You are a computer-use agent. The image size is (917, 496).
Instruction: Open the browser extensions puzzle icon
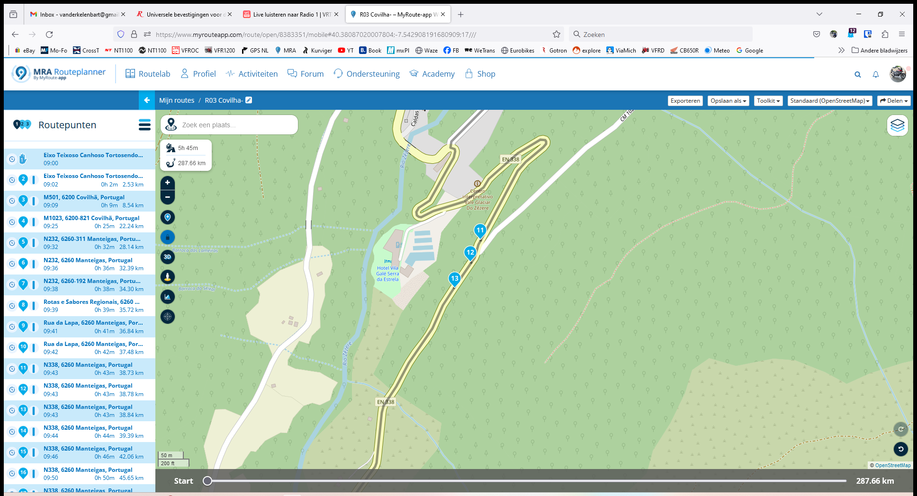[x=885, y=34]
